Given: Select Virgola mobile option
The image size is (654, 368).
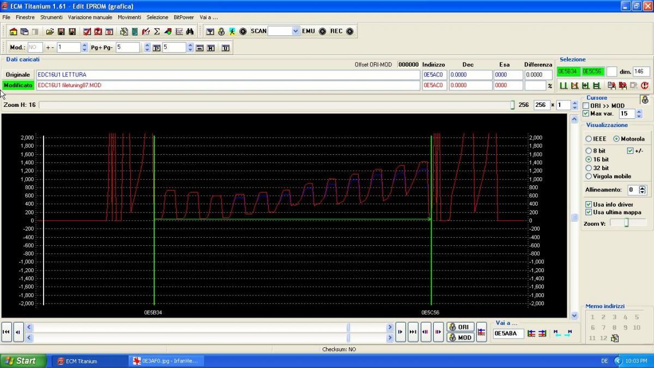Looking at the screenshot, I should pyautogui.click(x=589, y=176).
